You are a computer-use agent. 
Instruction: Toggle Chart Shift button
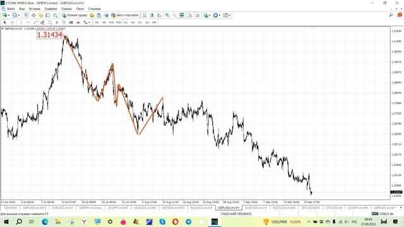click(x=198, y=15)
